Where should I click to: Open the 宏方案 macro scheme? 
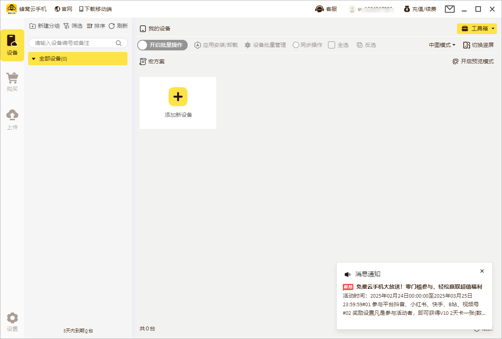pos(152,61)
